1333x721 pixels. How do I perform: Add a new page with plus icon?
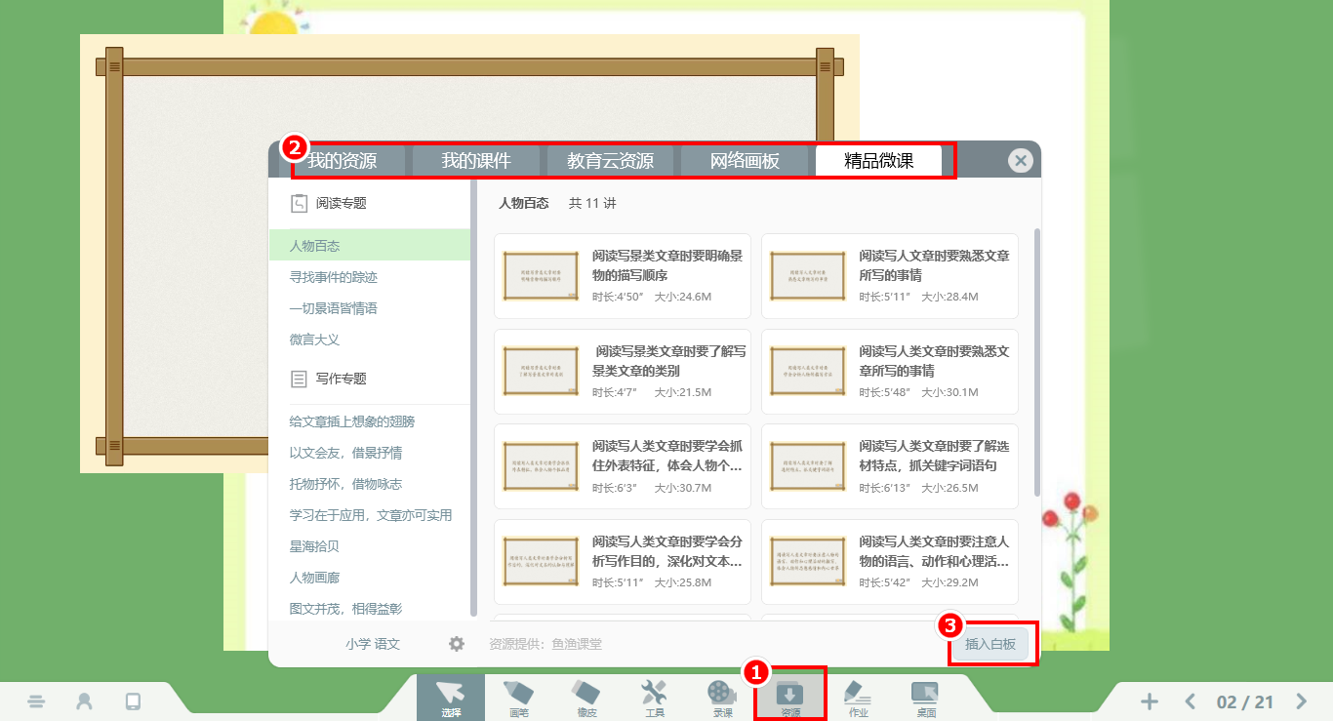coord(1150,701)
